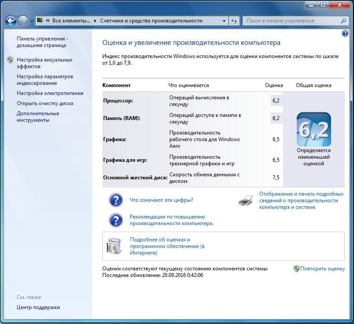Click the 'Память (RAM):' row label

(122, 118)
